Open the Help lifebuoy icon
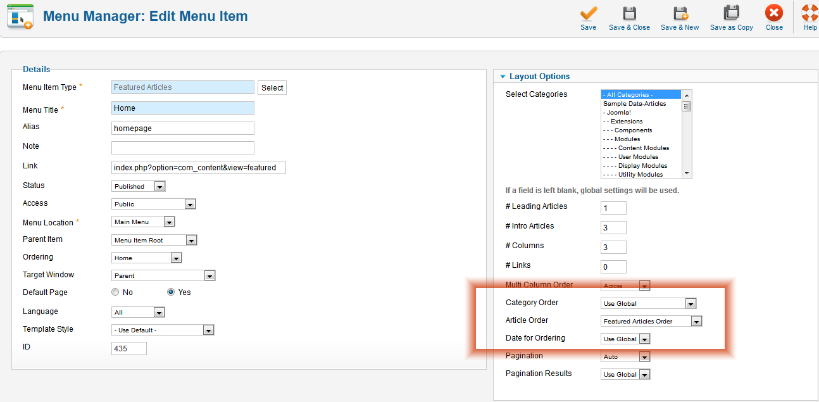819x402 pixels. tap(810, 13)
